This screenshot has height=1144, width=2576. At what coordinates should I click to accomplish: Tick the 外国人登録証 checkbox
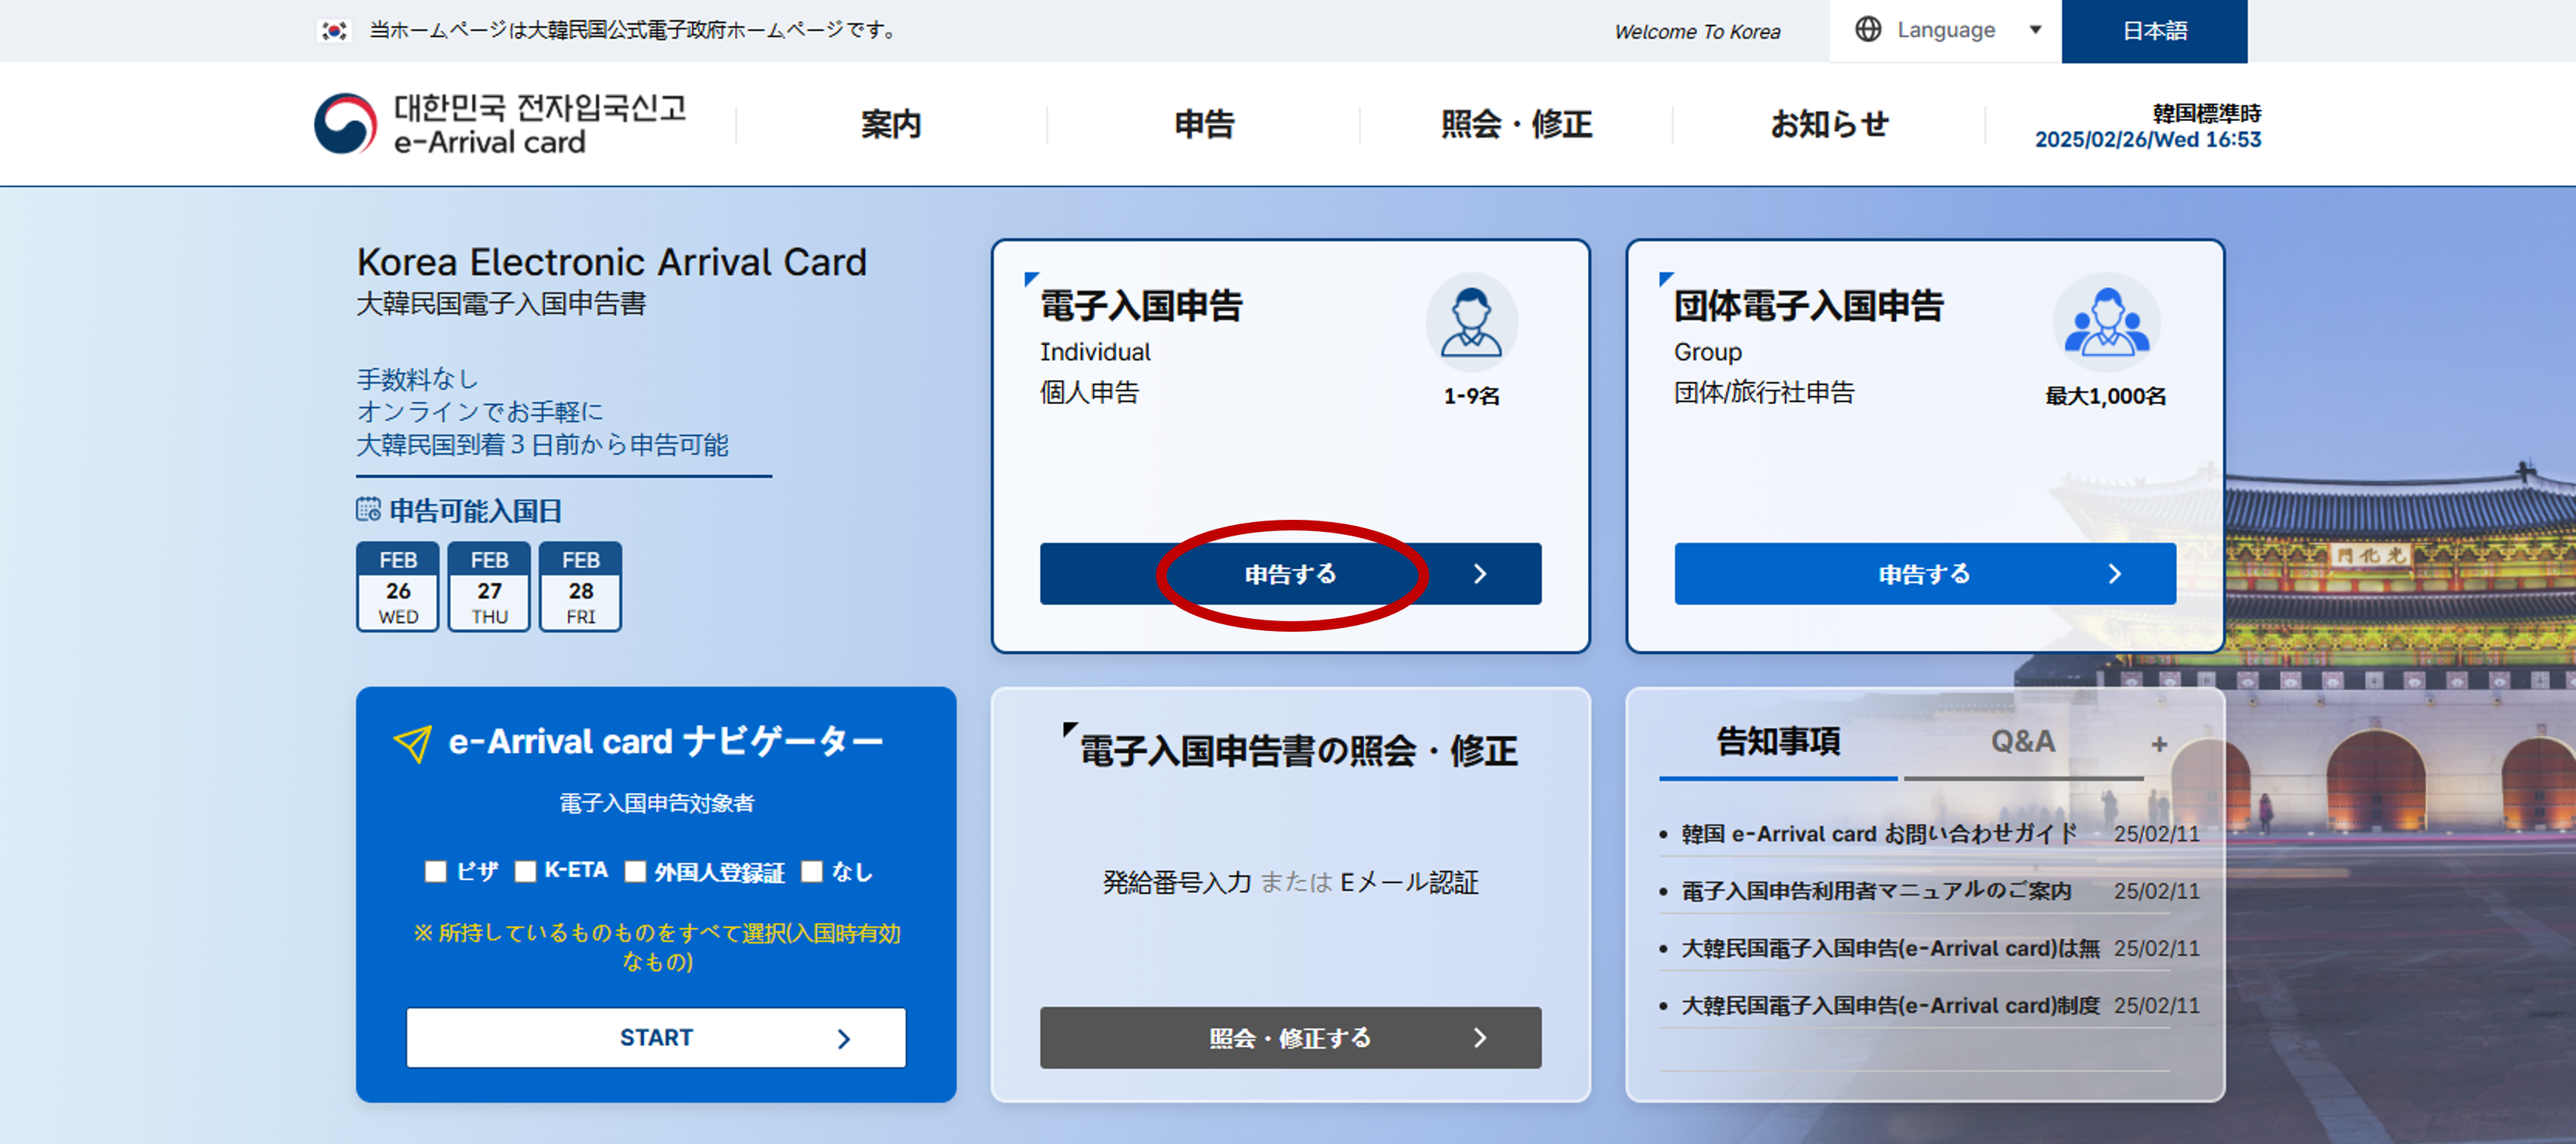[635, 871]
